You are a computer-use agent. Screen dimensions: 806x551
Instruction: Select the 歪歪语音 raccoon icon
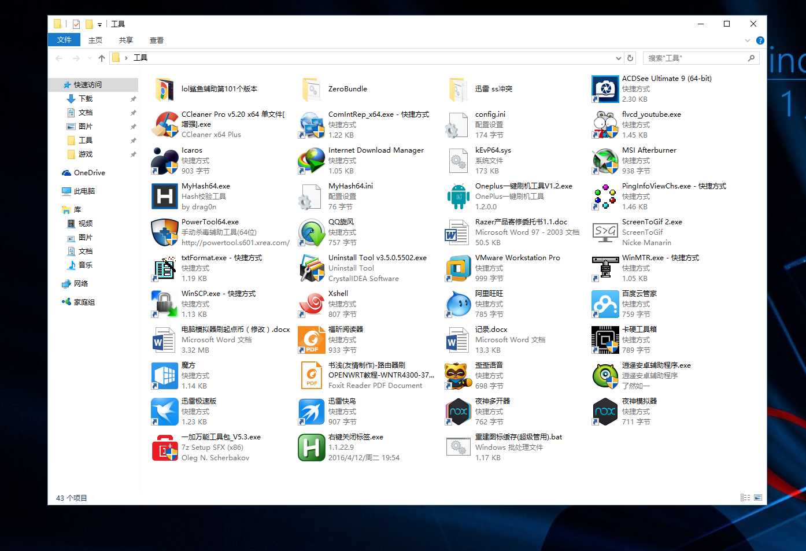click(459, 376)
